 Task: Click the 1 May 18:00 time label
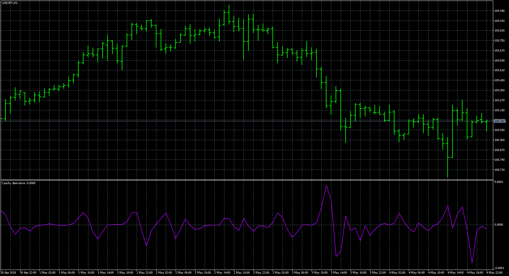click(x=125, y=273)
